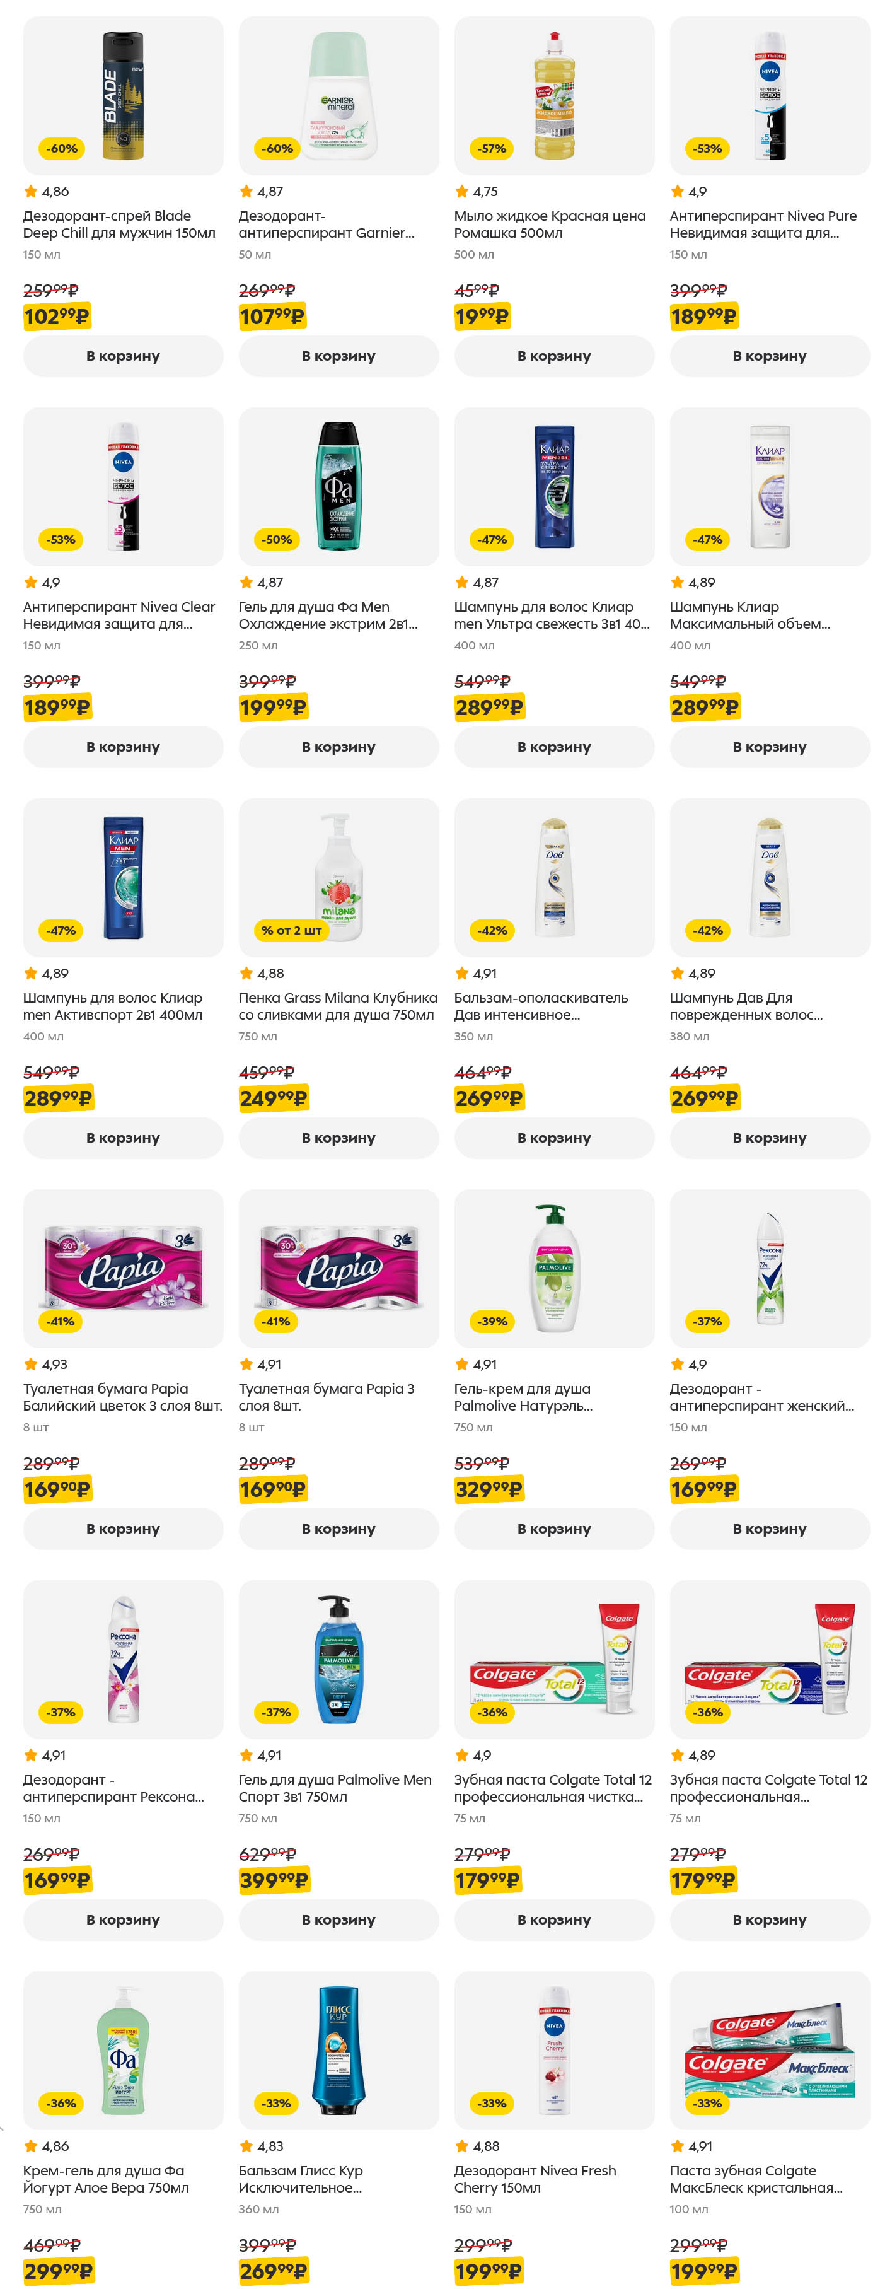This screenshot has width=885, height=2289.
Task: Open the 'Крем-гель для душа Фа Йогурт' link
Action: (x=105, y=2179)
